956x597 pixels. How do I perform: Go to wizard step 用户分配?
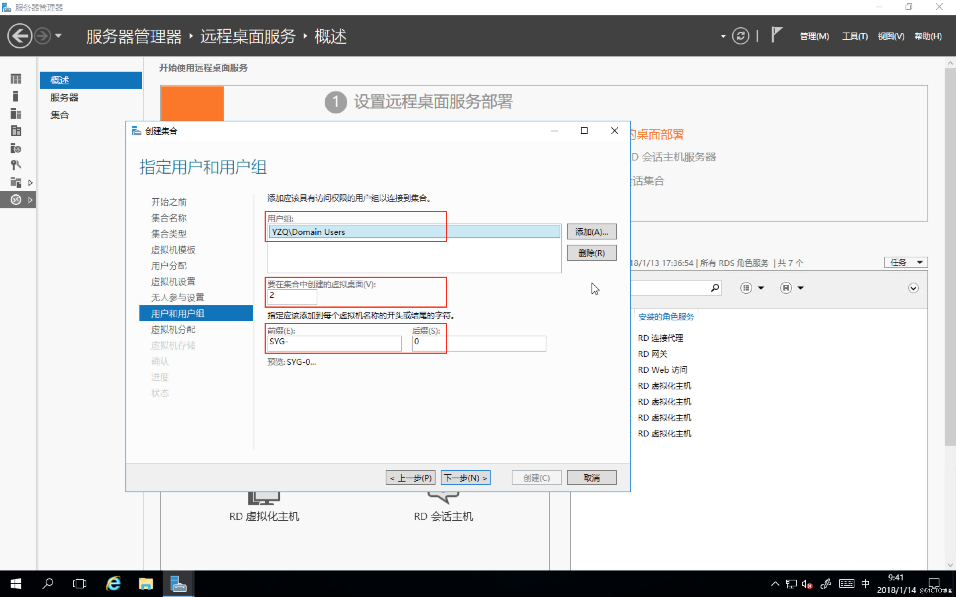(x=169, y=266)
